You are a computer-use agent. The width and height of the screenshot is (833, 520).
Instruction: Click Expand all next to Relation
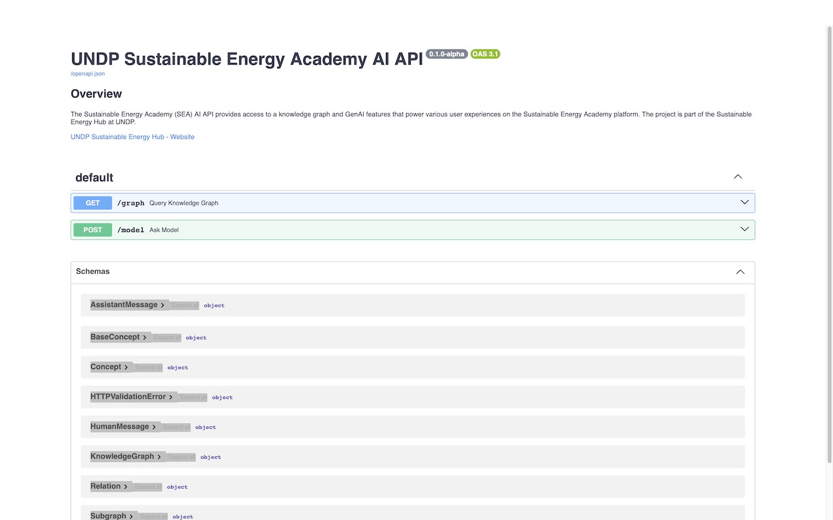[148, 487]
